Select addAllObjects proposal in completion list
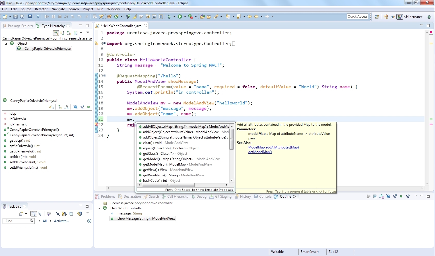Viewport: 435px width, 256px height. [184, 127]
